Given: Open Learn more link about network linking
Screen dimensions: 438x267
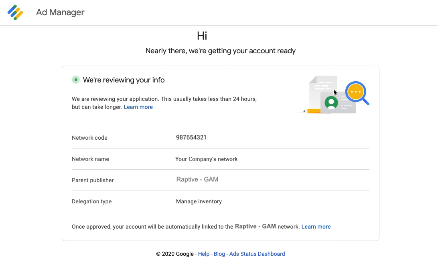Looking at the screenshot, I should click(x=316, y=227).
